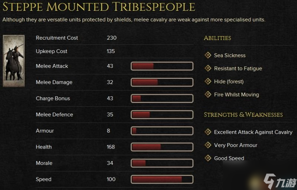Click the diamond icon beside Very Poor Armour
Image resolution: width=297 pixels, height=190 pixels.
click(208, 145)
